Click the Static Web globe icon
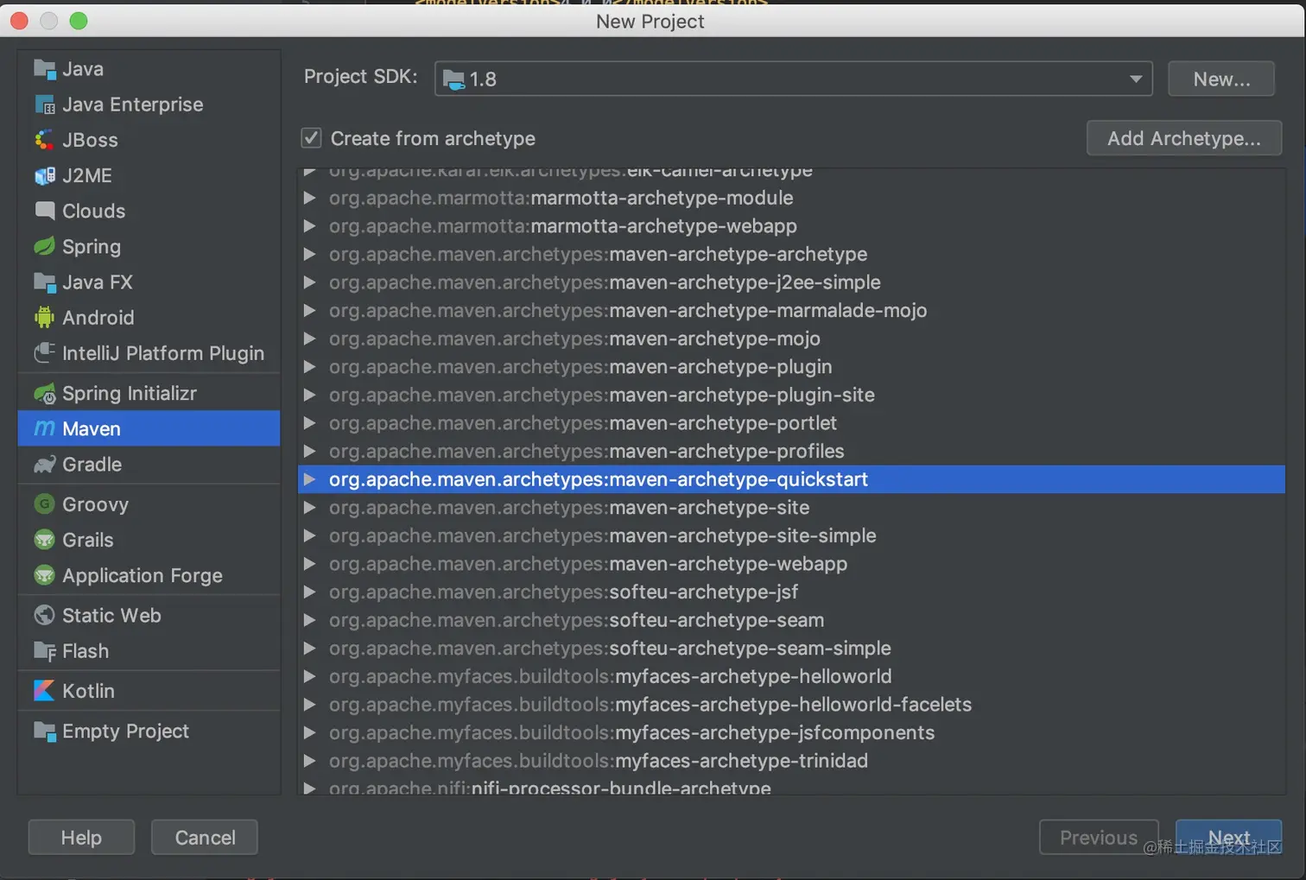Viewport: 1306px width, 880px height. [44, 615]
